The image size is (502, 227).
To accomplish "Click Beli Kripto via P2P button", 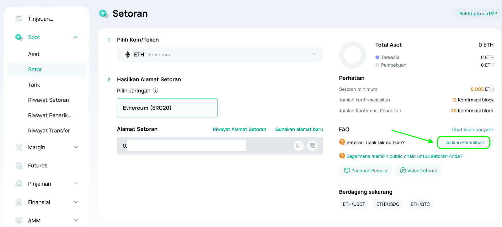I will click(x=478, y=14).
